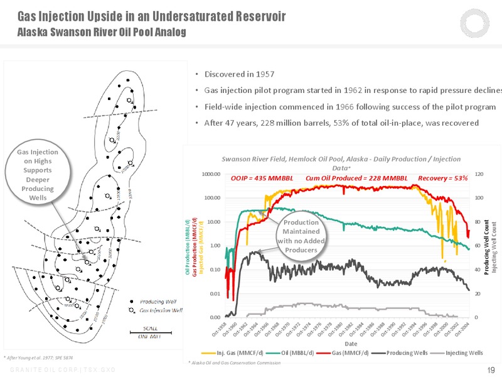The height and width of the screenshot is (377, 502).
Task: Click the '60' right-axis value
Action: pyautogui.click(x=478, y=246)
